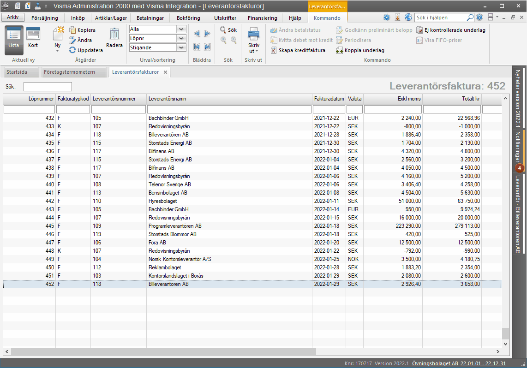Click the vertical scrollbar thumb
The image size is (527, 368).
pos(505,334)
